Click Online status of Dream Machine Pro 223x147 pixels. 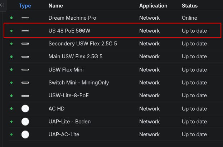[x=189, y=18]
